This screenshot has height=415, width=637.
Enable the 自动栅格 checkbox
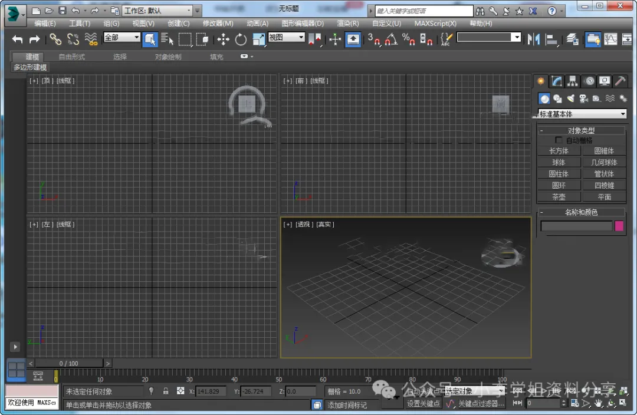coord(559,140)
